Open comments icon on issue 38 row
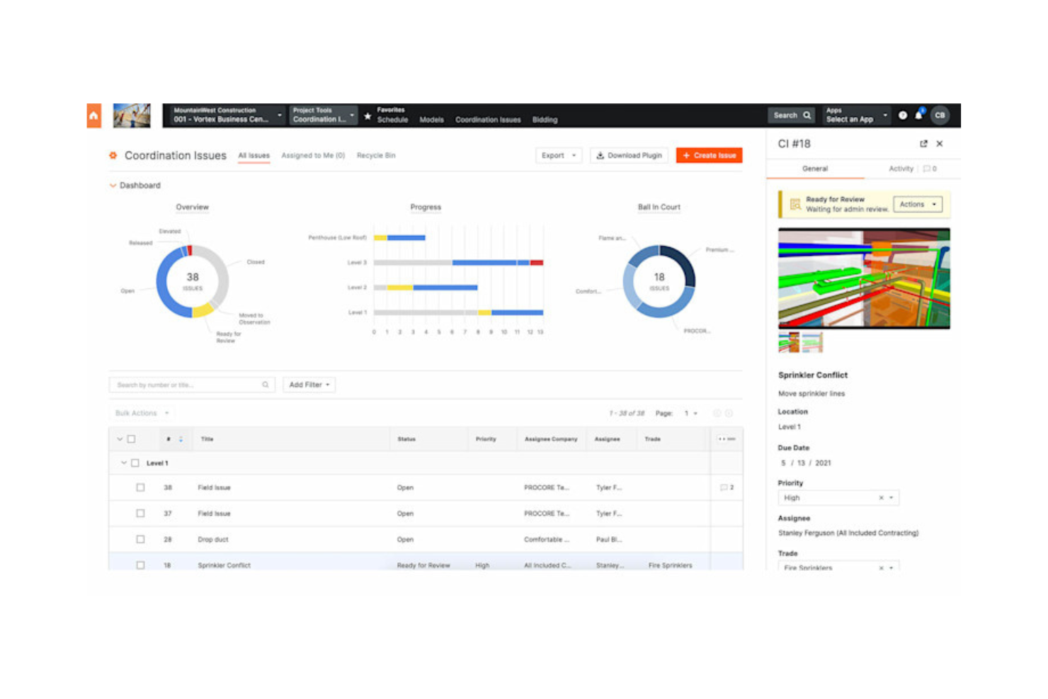 727,487
